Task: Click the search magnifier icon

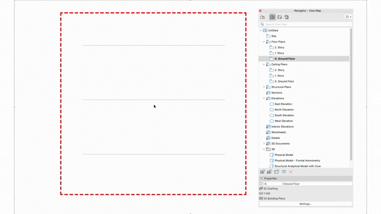Action: (x=262, y=24)
